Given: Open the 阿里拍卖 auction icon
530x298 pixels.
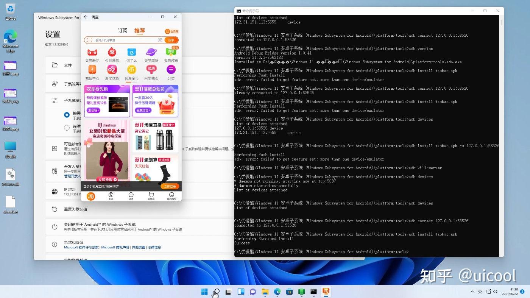Looking at the screenshot, I should click(151, 70).
